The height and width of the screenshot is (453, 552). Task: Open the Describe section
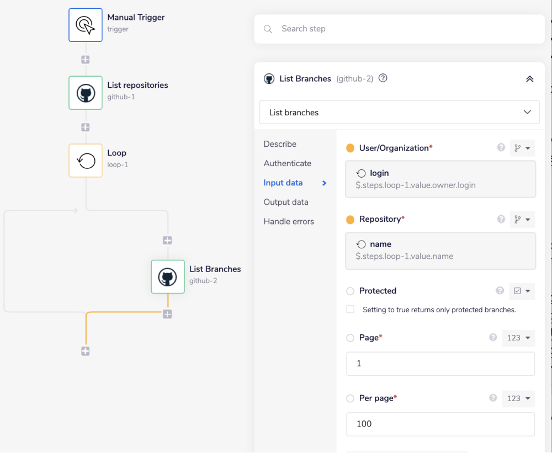[280, 144]
